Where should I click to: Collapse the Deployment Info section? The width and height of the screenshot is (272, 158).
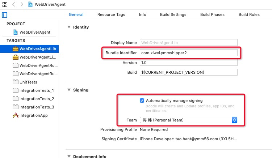pyautogui.click(x=69, y=156)
